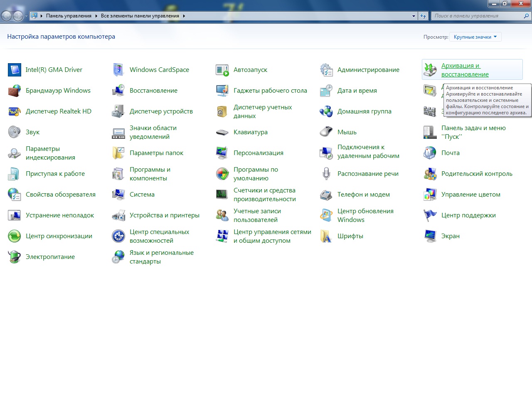Click the search magnifier icon
Screen dimensions: 532x409
(x=526, y=16)
